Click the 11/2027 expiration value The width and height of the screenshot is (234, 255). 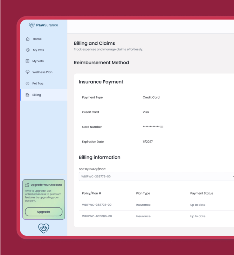tap(148, 142)
